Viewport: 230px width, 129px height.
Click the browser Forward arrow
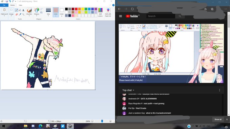point(126,9)
